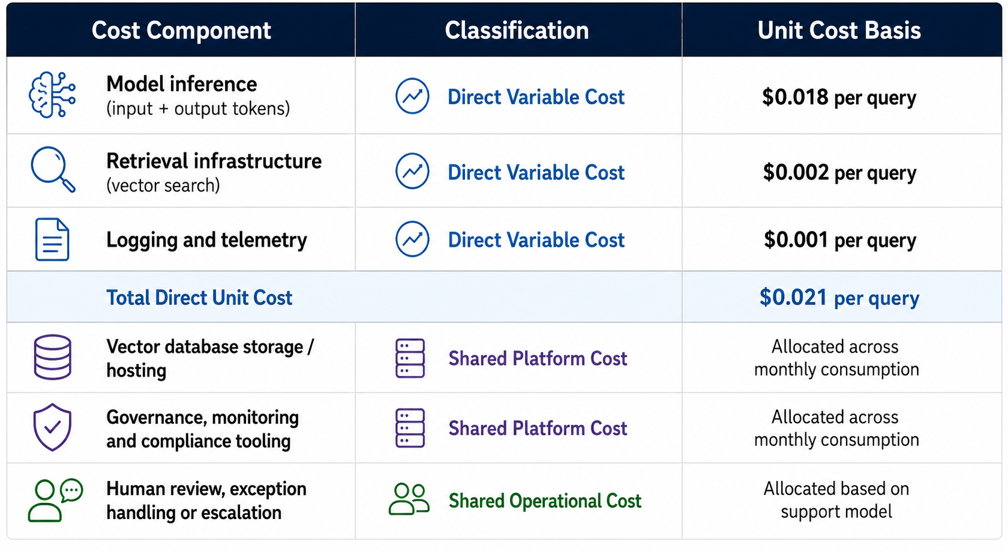Image resolution: width=1008 pixels, height=553 pixels.
Task: Click the magnifying glass icon for Retrieval infrastructure
Action: click(x=53, y=170)
